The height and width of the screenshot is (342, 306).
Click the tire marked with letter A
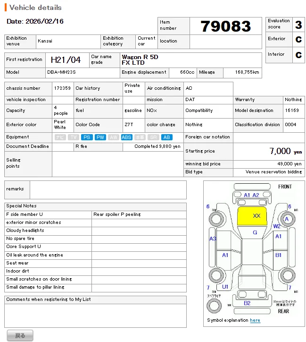point(288,219)
